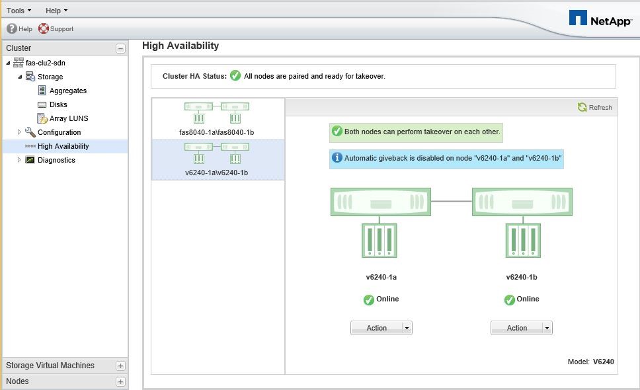Click the Cluster HA Status green checkmark
This screenshot has height=390, width=640.
pyautogui.click(x=235, y=75)
